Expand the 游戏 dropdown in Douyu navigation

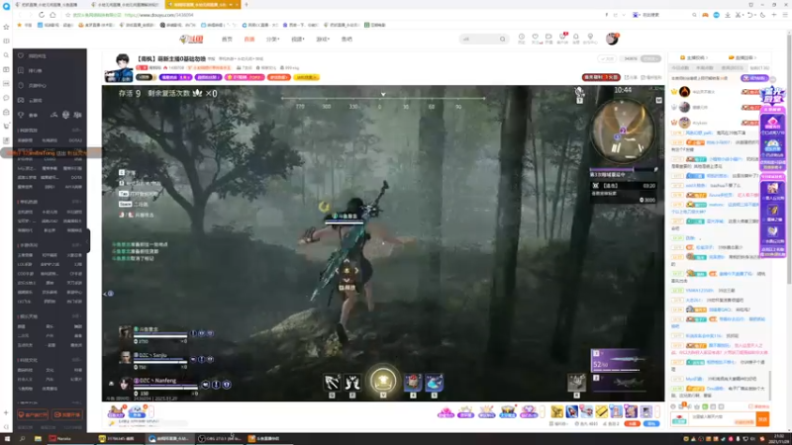coord(323,39)
